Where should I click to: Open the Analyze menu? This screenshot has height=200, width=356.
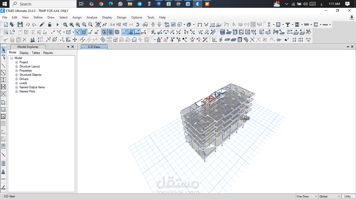[x=92, y=17]
